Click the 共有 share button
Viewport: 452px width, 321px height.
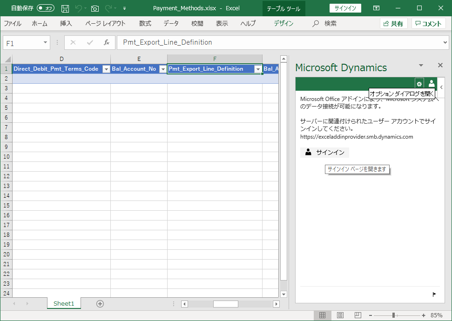point(393,24)
